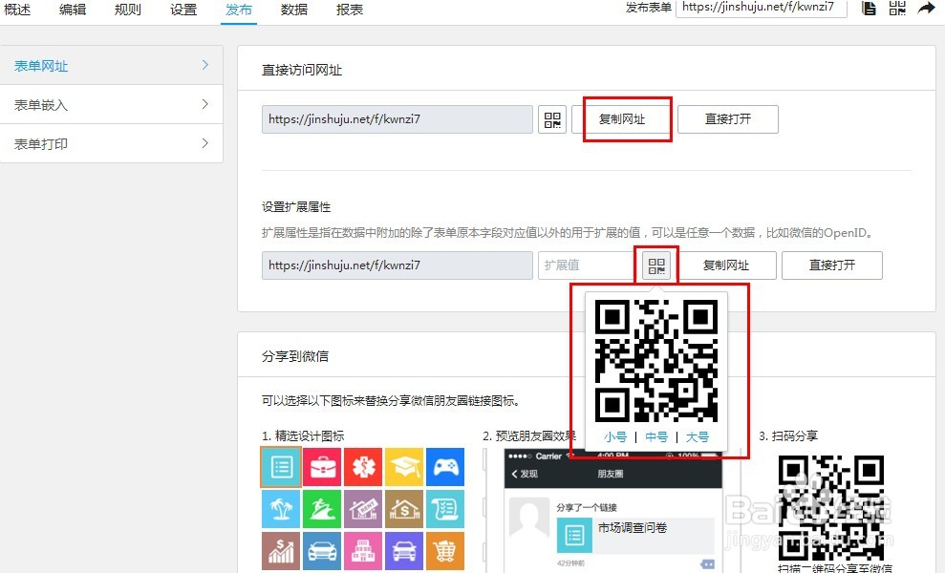Select the shopping cart share icon
Screen dimensions: 945x573
(x=445, y=551)
